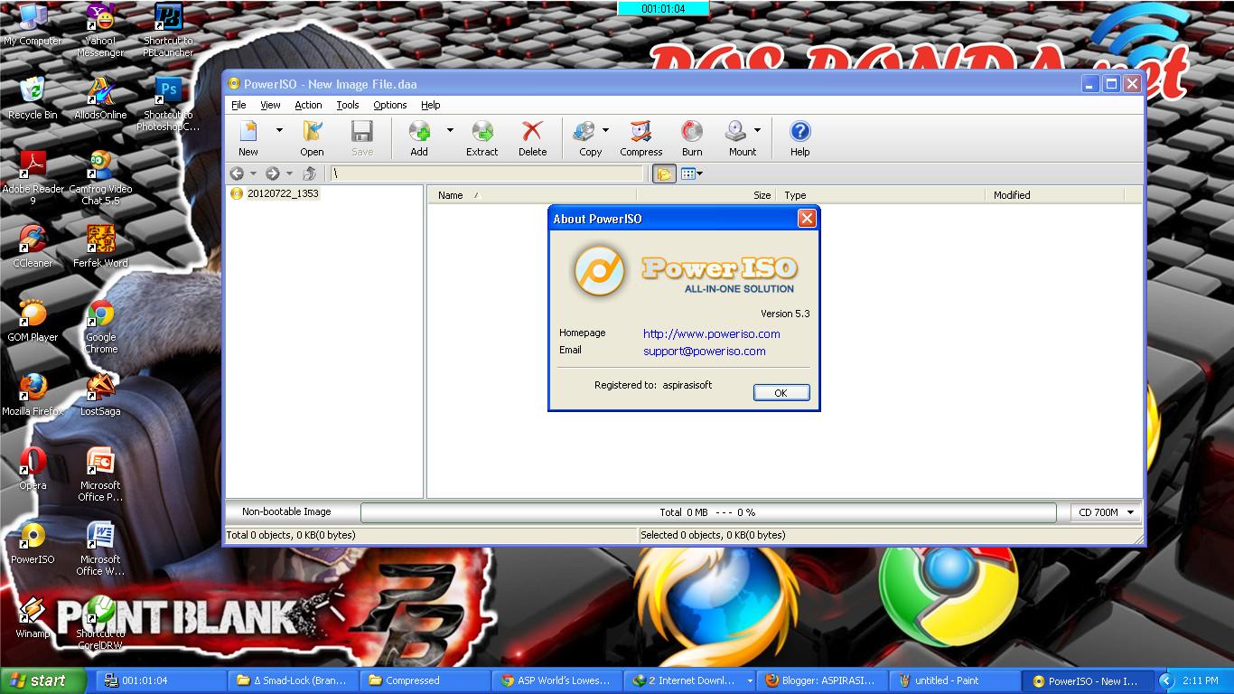Click the image capacity progress bar
The width and height of the screenshot is (1234, 694).
(708, 512)
